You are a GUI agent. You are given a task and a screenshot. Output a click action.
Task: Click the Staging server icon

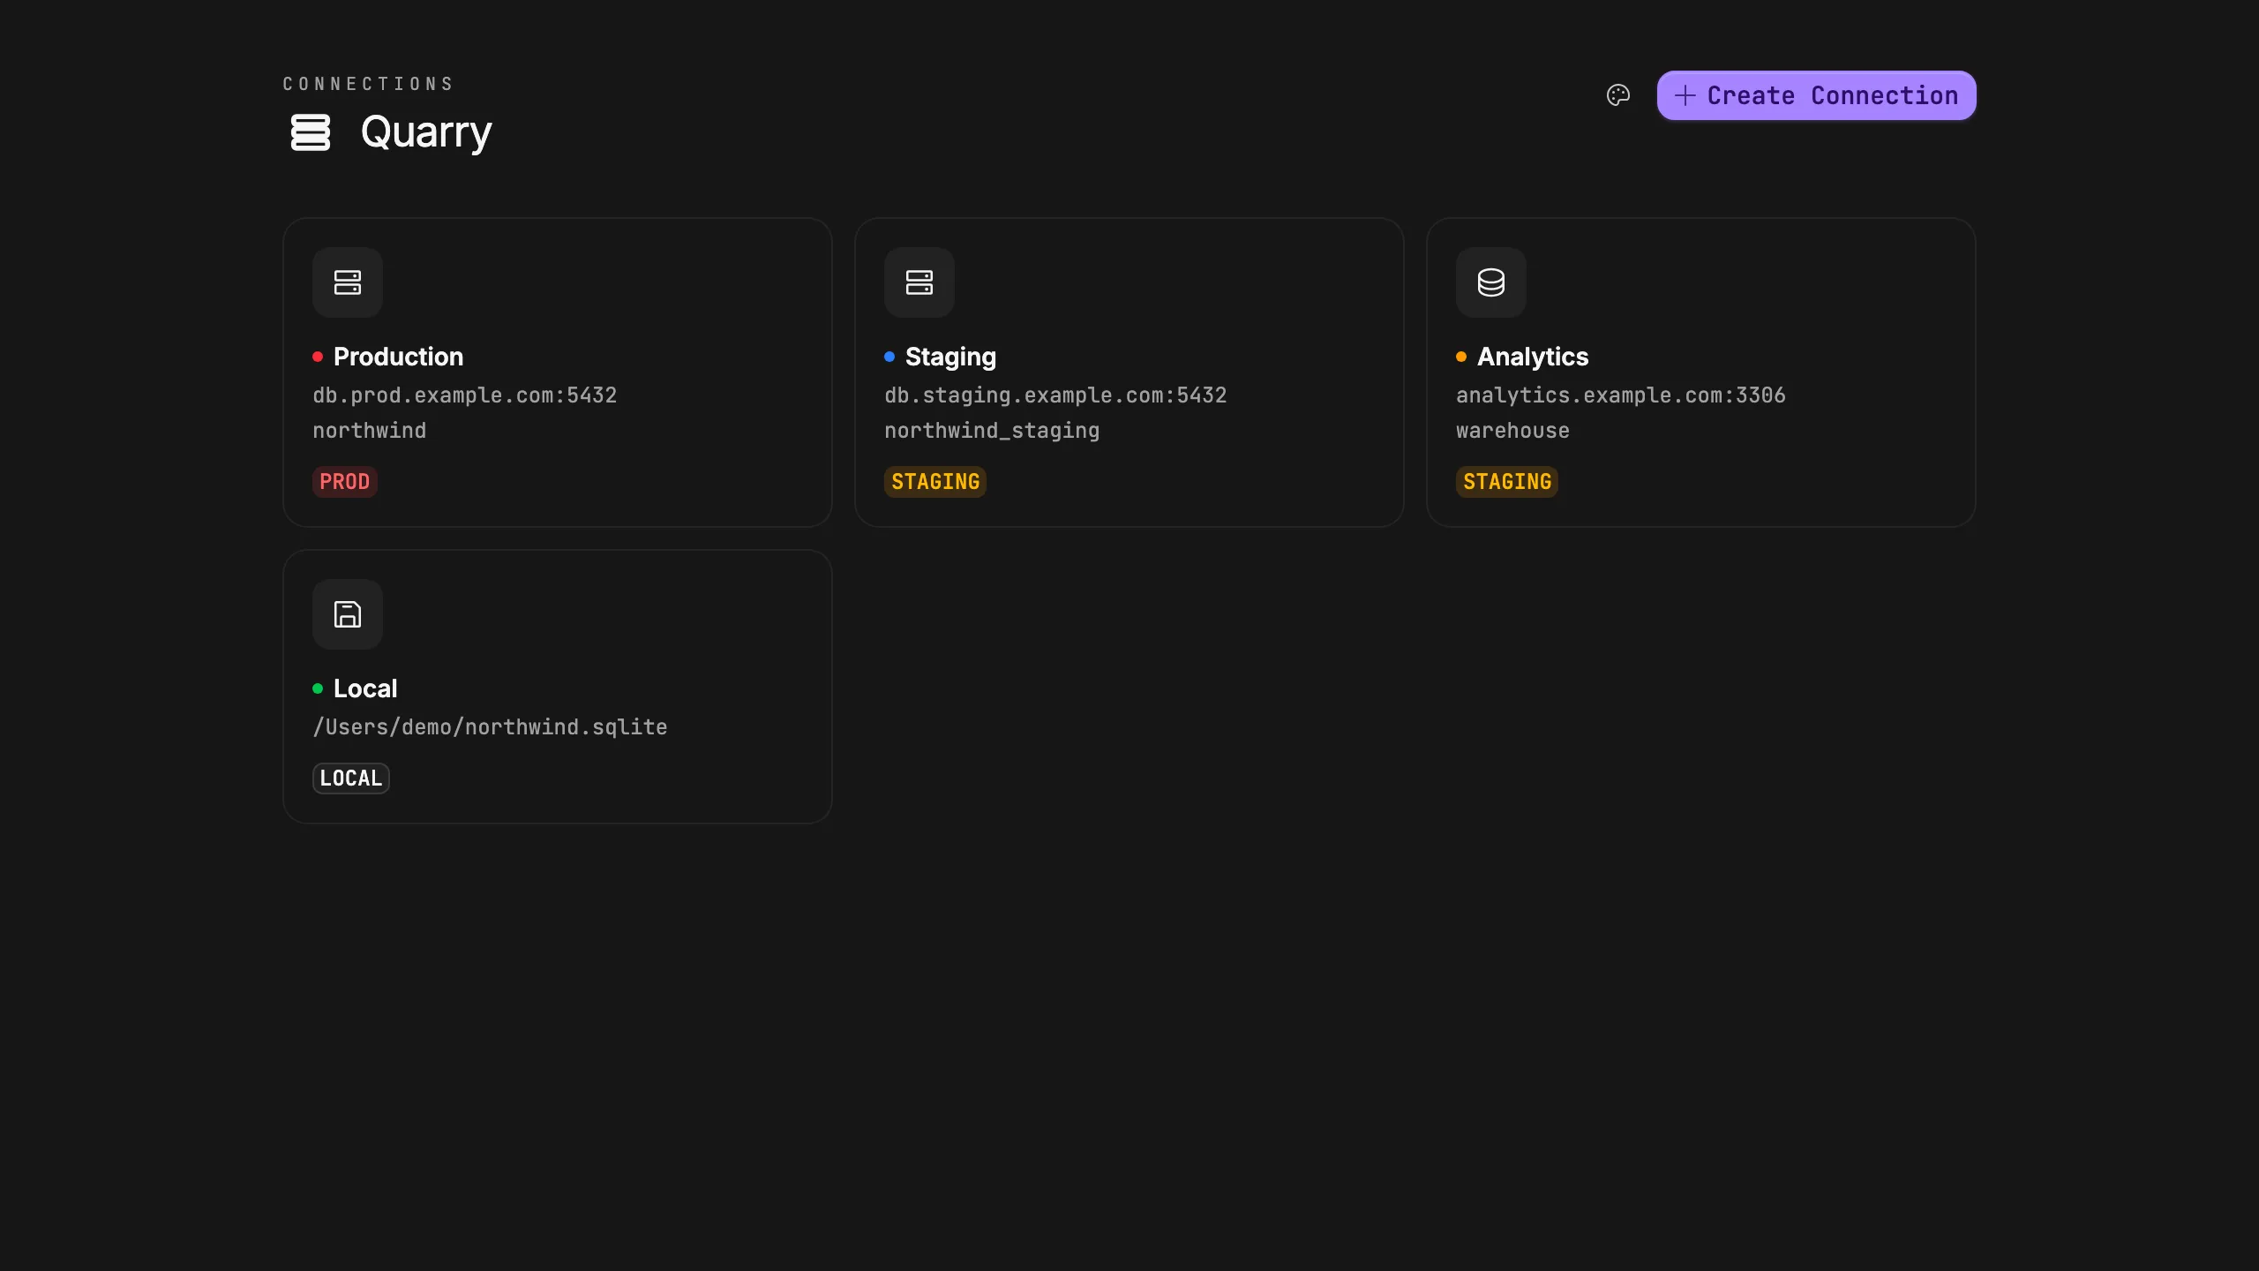pos(919,282)
